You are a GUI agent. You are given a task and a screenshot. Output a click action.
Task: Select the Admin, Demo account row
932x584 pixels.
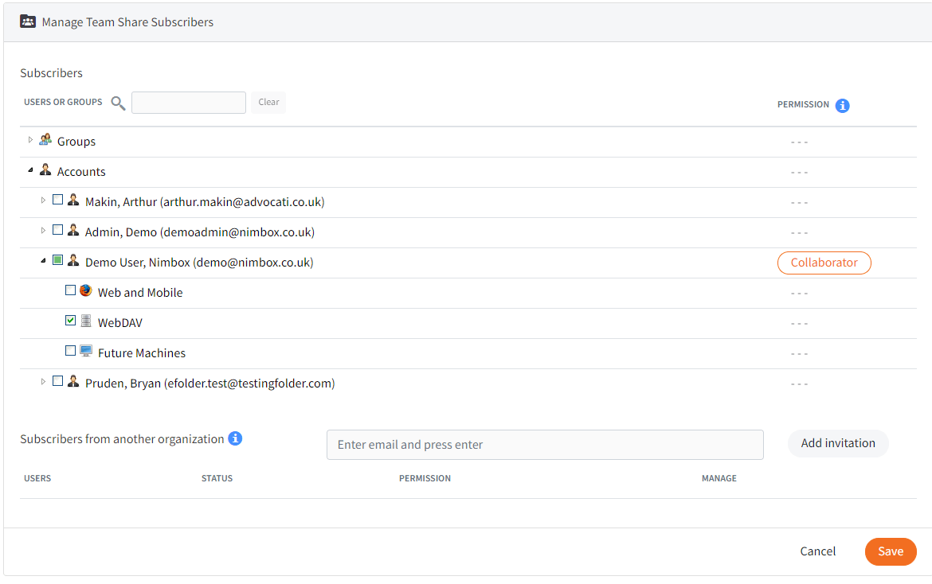click(x=199, y=232)
